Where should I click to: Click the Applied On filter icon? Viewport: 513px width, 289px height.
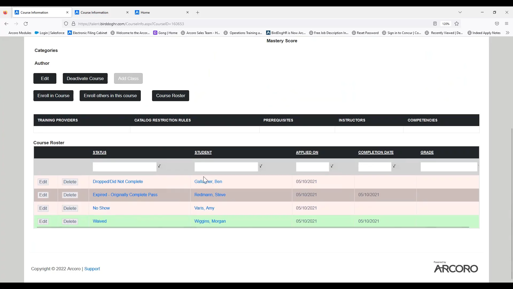click(x=332, y=166)
